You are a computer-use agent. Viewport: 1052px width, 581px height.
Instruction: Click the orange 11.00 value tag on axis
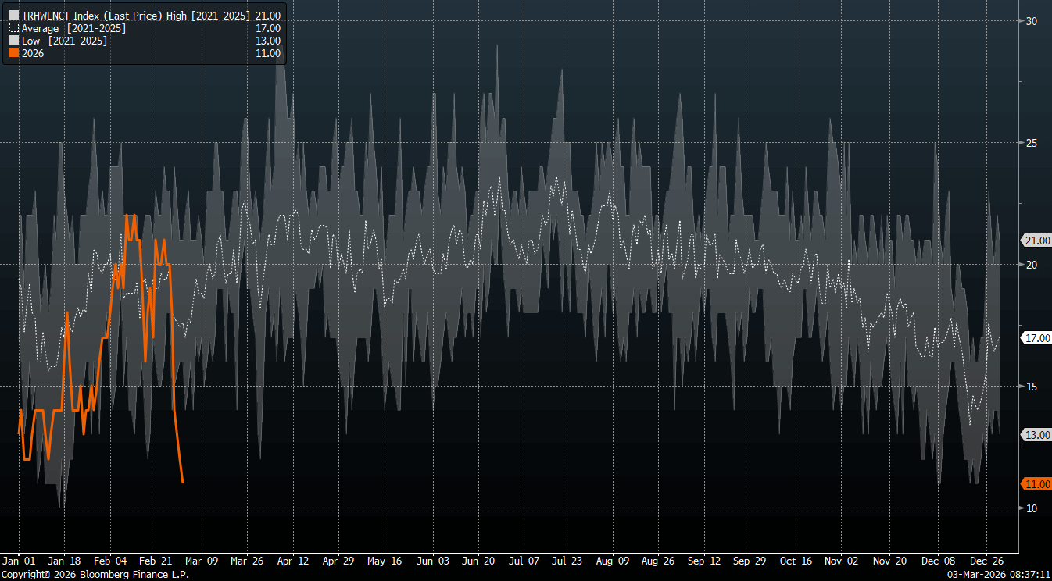[1036, 484]
